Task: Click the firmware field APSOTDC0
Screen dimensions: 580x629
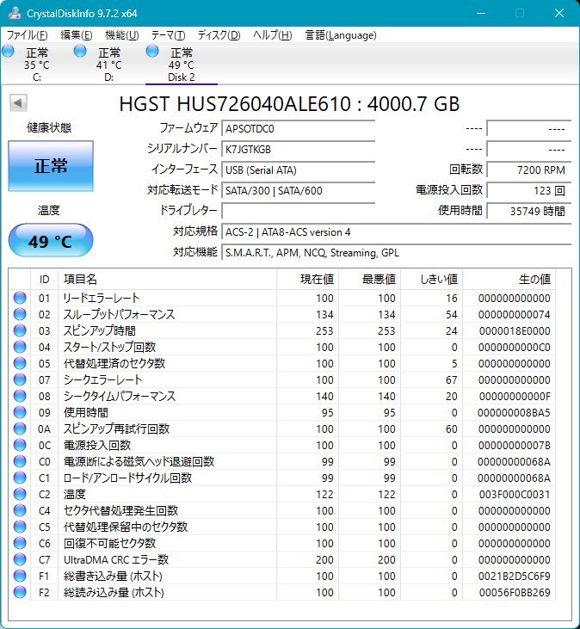Action: pyautogui.click(x=298, y=129)
